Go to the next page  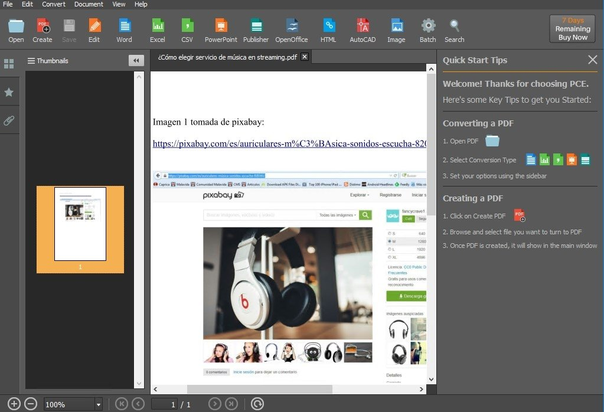tap(215, 404)
